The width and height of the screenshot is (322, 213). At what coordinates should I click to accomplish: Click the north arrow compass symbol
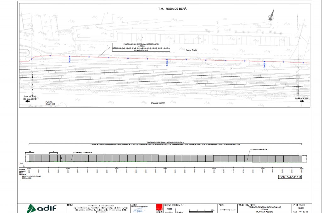pos(271,14)
